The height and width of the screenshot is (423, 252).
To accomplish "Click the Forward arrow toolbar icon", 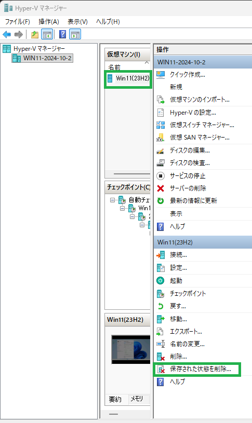I will click(18, 35).
